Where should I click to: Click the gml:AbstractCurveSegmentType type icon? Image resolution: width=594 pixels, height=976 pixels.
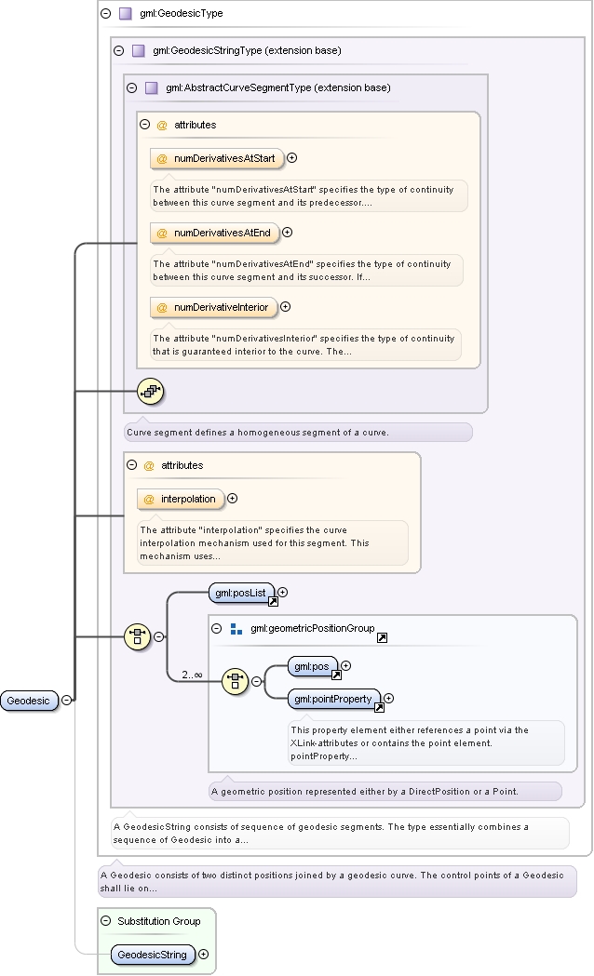(x=152, y=87)
